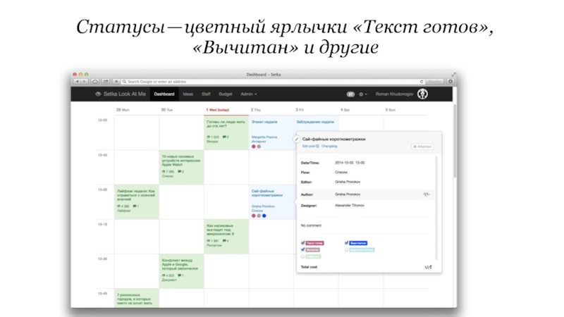
Task: Click the blue Верстается label
Action: point(358,243)
